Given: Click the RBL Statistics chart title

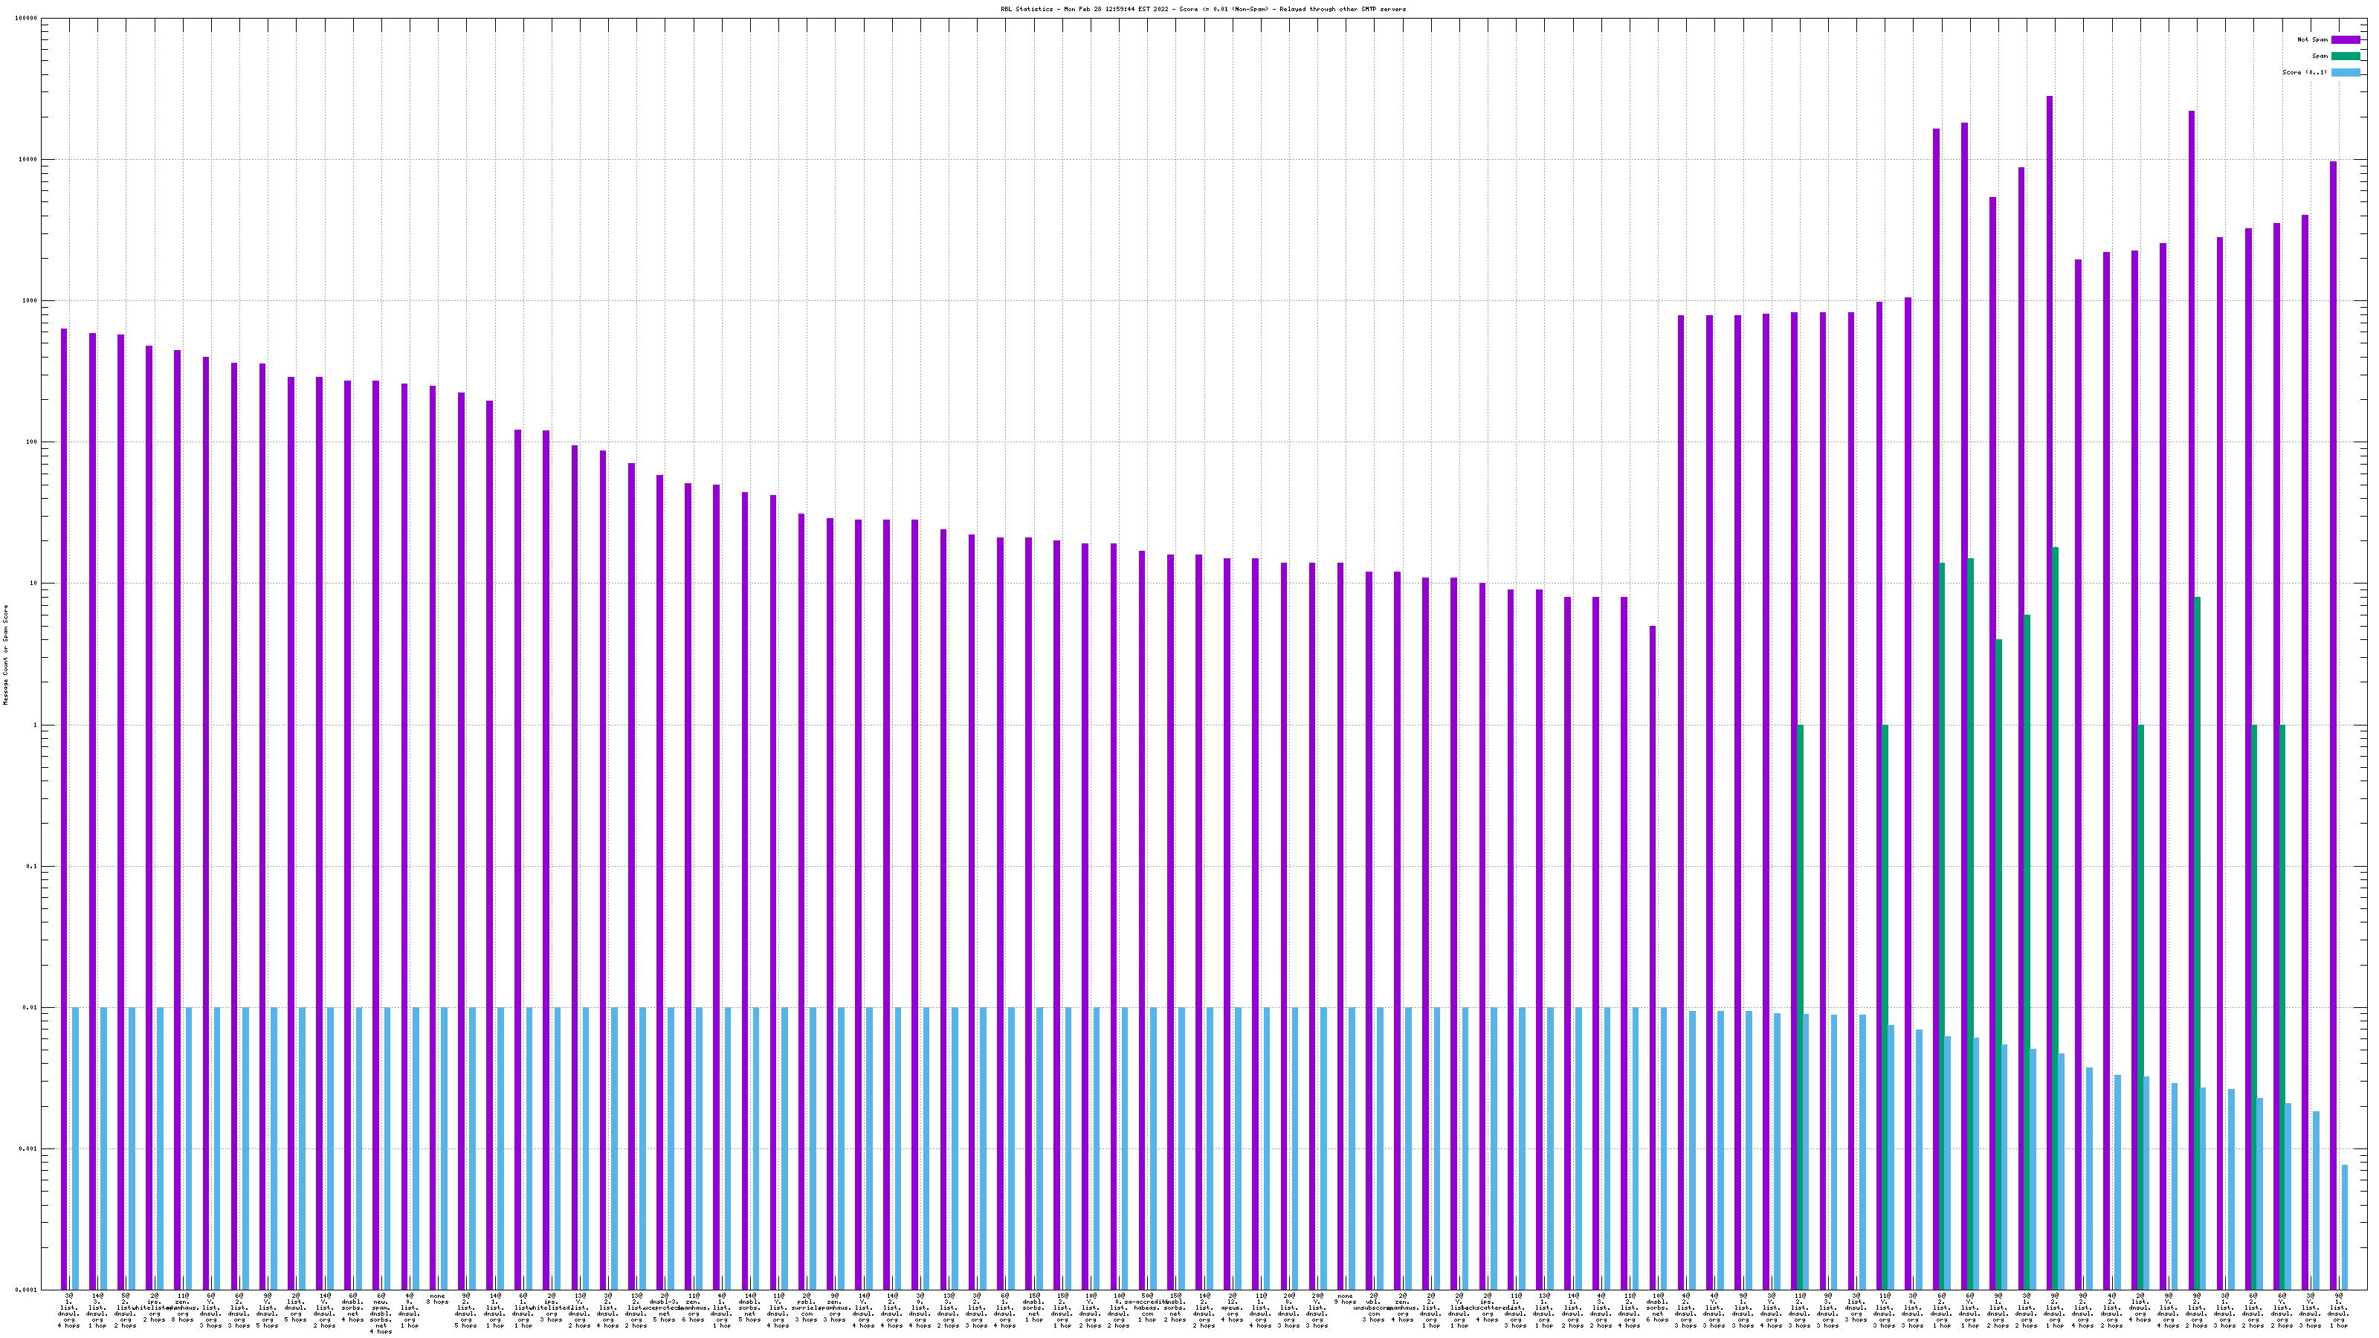Looking at the screenshot, I should pyautogui.click(x=1202, y=9).
